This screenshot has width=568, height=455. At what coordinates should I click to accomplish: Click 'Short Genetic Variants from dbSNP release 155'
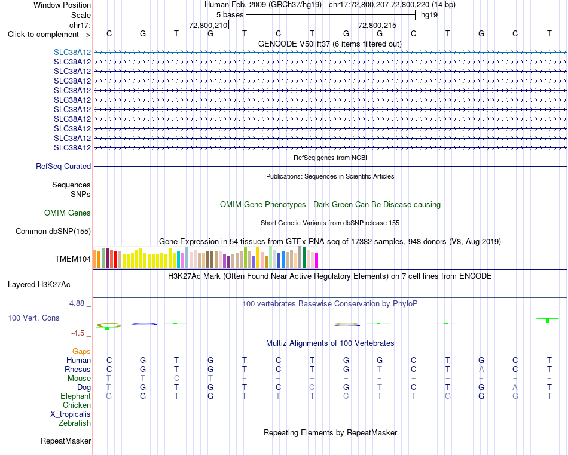330,223
